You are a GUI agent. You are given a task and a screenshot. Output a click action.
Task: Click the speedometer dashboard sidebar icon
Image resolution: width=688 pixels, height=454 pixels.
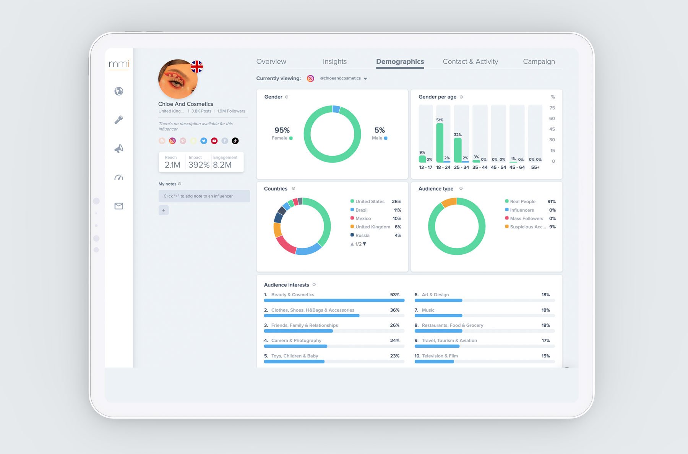(119, 177)
